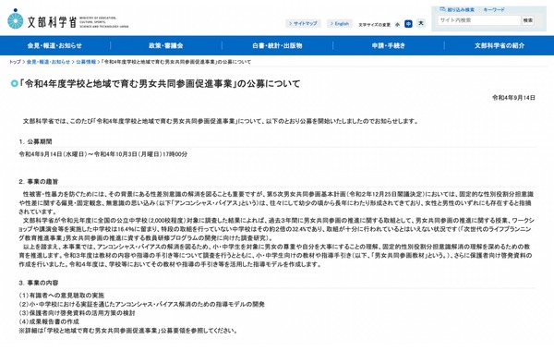Set text size to 中

408,24
